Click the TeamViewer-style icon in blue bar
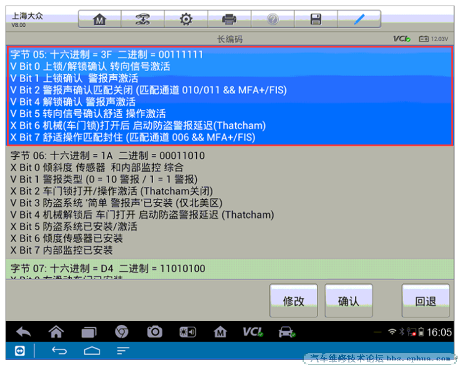 click(20, 351)
